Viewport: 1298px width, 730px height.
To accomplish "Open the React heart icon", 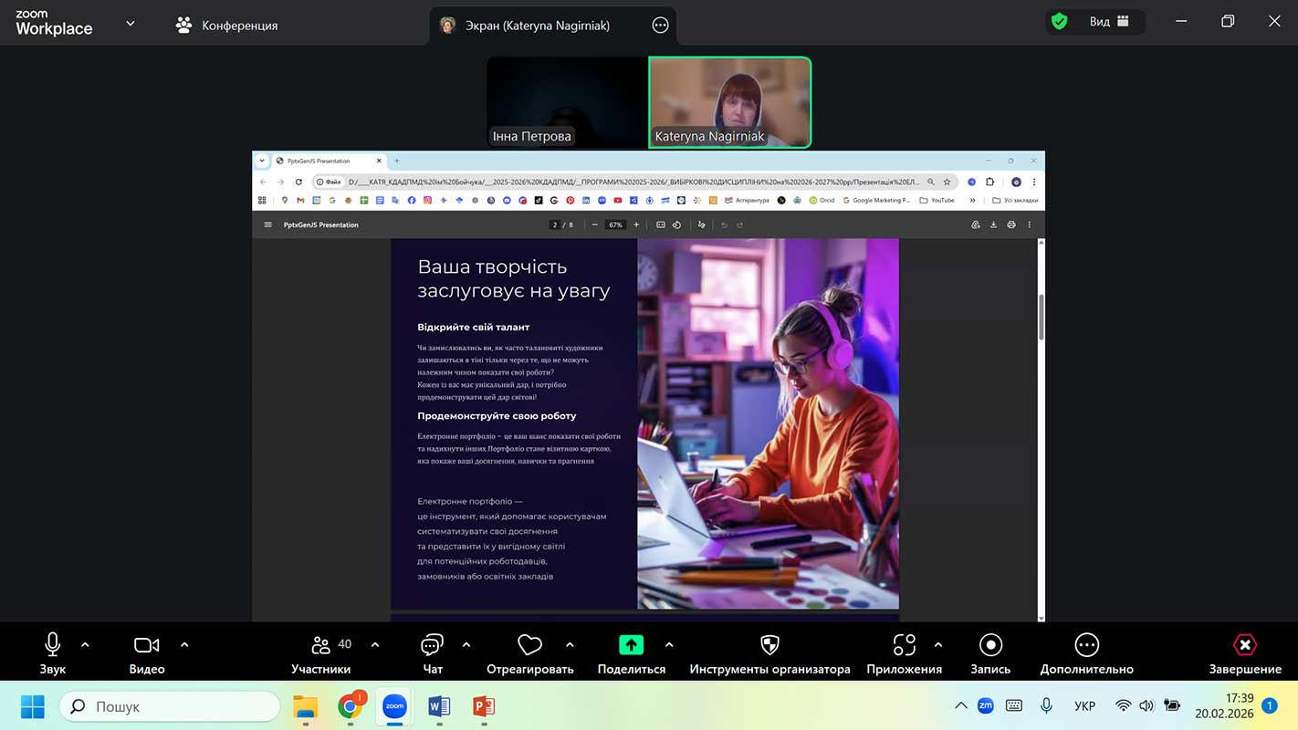I will coord(529,645).
